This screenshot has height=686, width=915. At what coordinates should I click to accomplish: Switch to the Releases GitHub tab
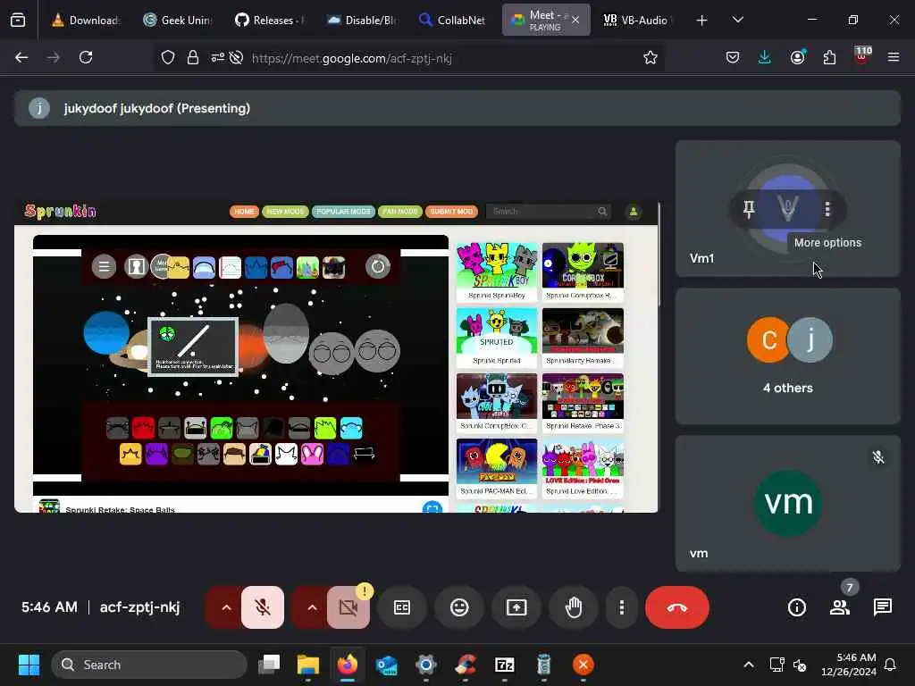270,20
